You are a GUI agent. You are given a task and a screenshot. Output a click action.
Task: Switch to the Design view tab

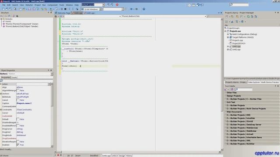122,156
